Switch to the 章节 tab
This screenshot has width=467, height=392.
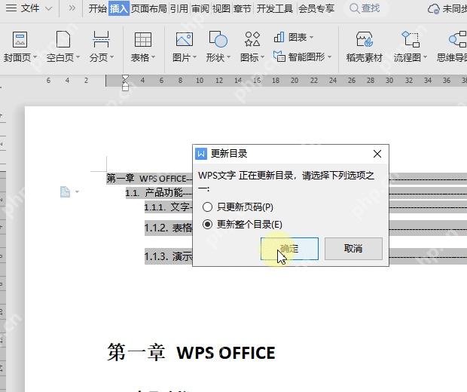243,8
